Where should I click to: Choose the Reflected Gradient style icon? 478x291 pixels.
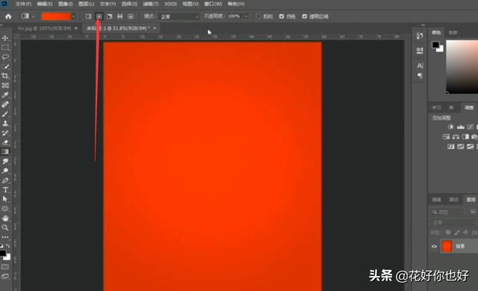click(120, 16)
